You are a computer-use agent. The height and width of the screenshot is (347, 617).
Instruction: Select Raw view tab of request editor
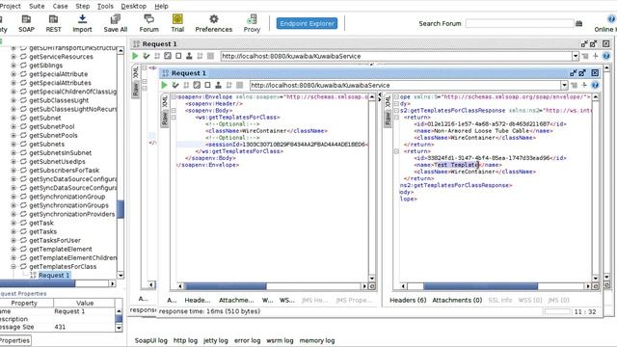click(x=164, y=118)
